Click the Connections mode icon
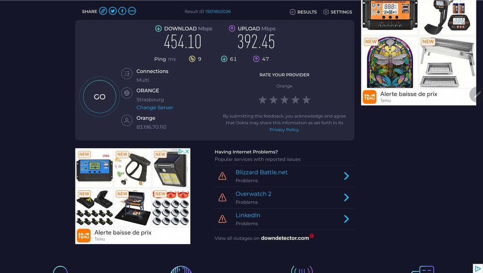Screen dimensions: 483x273 point(127,74)
